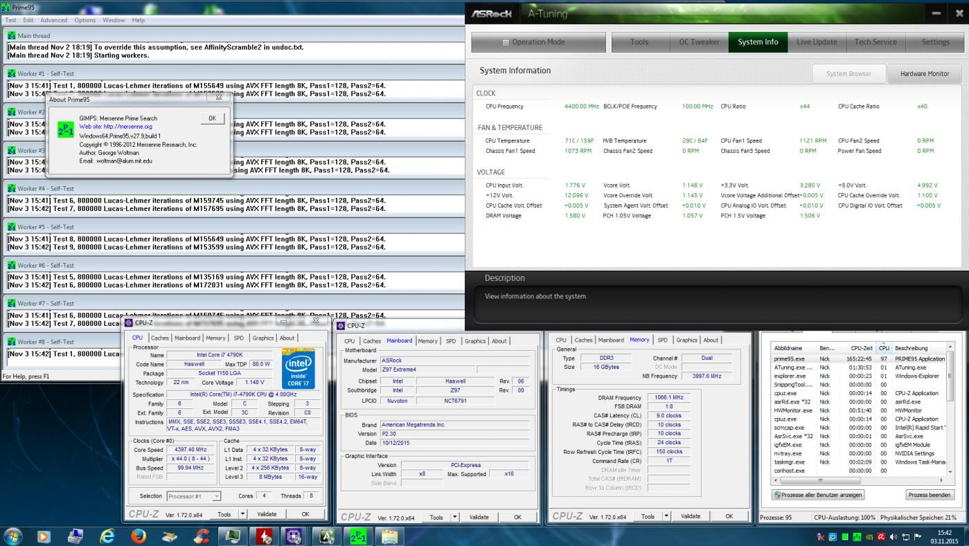Open Prime95 Advanced menu
969x546 pixels.
pyautogui.click(x=54, y=20)
